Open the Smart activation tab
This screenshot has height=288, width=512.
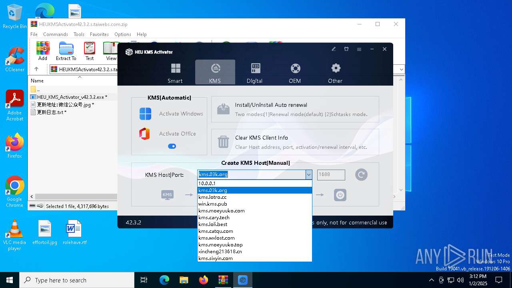(x=175, y=72)
